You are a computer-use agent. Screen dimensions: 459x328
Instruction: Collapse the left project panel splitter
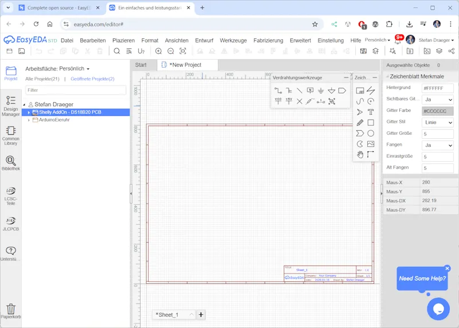131,193
